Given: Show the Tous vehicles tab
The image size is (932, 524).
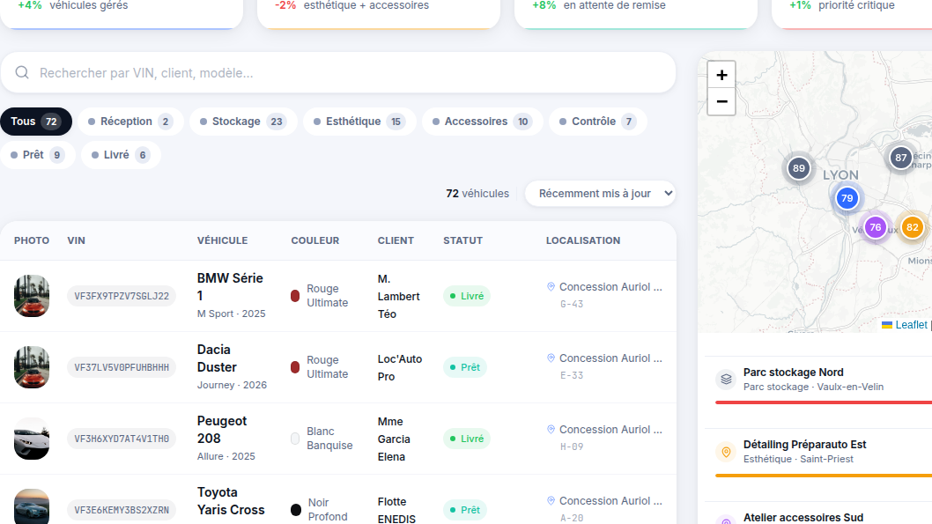Looking at the screenshot, I should click(35, 122).
